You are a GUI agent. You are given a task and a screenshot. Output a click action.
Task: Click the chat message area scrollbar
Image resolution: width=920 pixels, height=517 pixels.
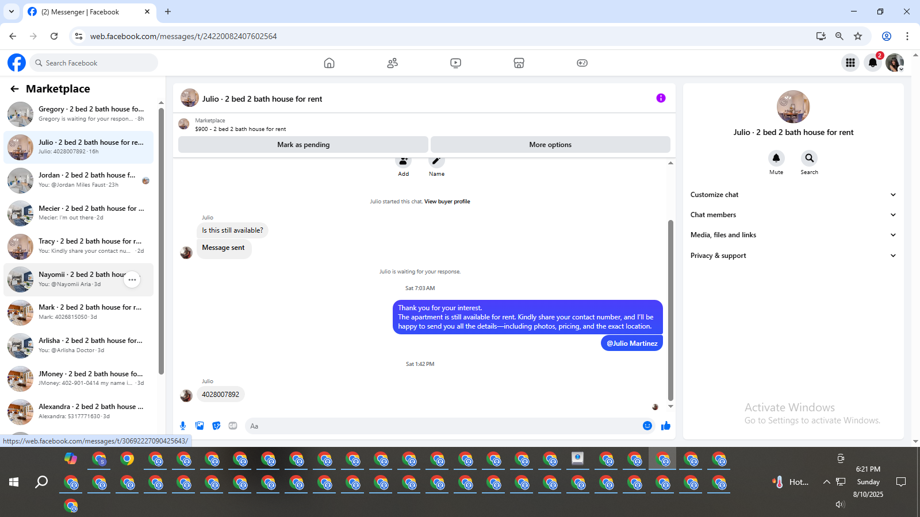coord(670,310)
